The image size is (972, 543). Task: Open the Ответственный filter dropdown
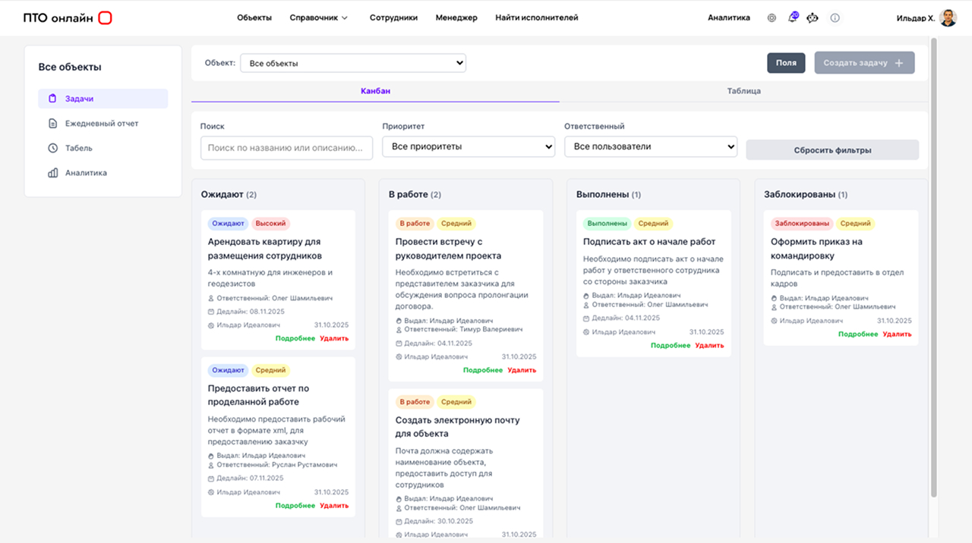(x=650, y=146)
